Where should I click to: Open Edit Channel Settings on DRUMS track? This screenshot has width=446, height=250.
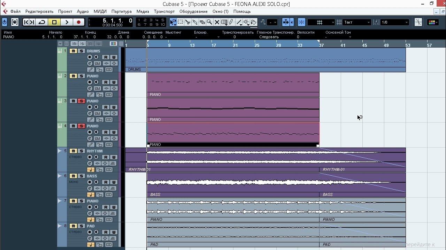click(x=90, y=64)
